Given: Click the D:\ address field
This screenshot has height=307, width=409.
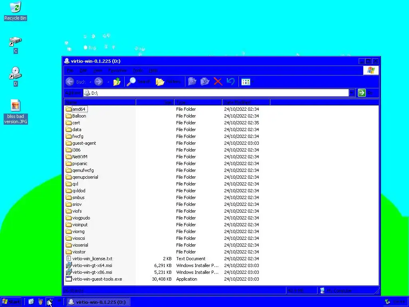Looking at the screenshot, I should click(216, 93).
